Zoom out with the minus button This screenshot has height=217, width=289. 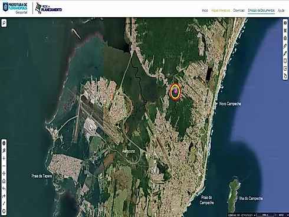tap(4, 166)
